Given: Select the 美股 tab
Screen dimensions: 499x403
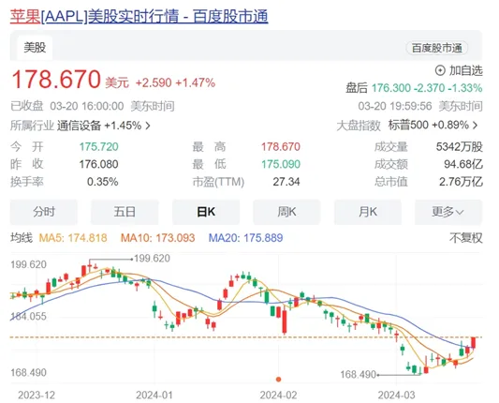Looking at the screenshot, I should point(35,48).
